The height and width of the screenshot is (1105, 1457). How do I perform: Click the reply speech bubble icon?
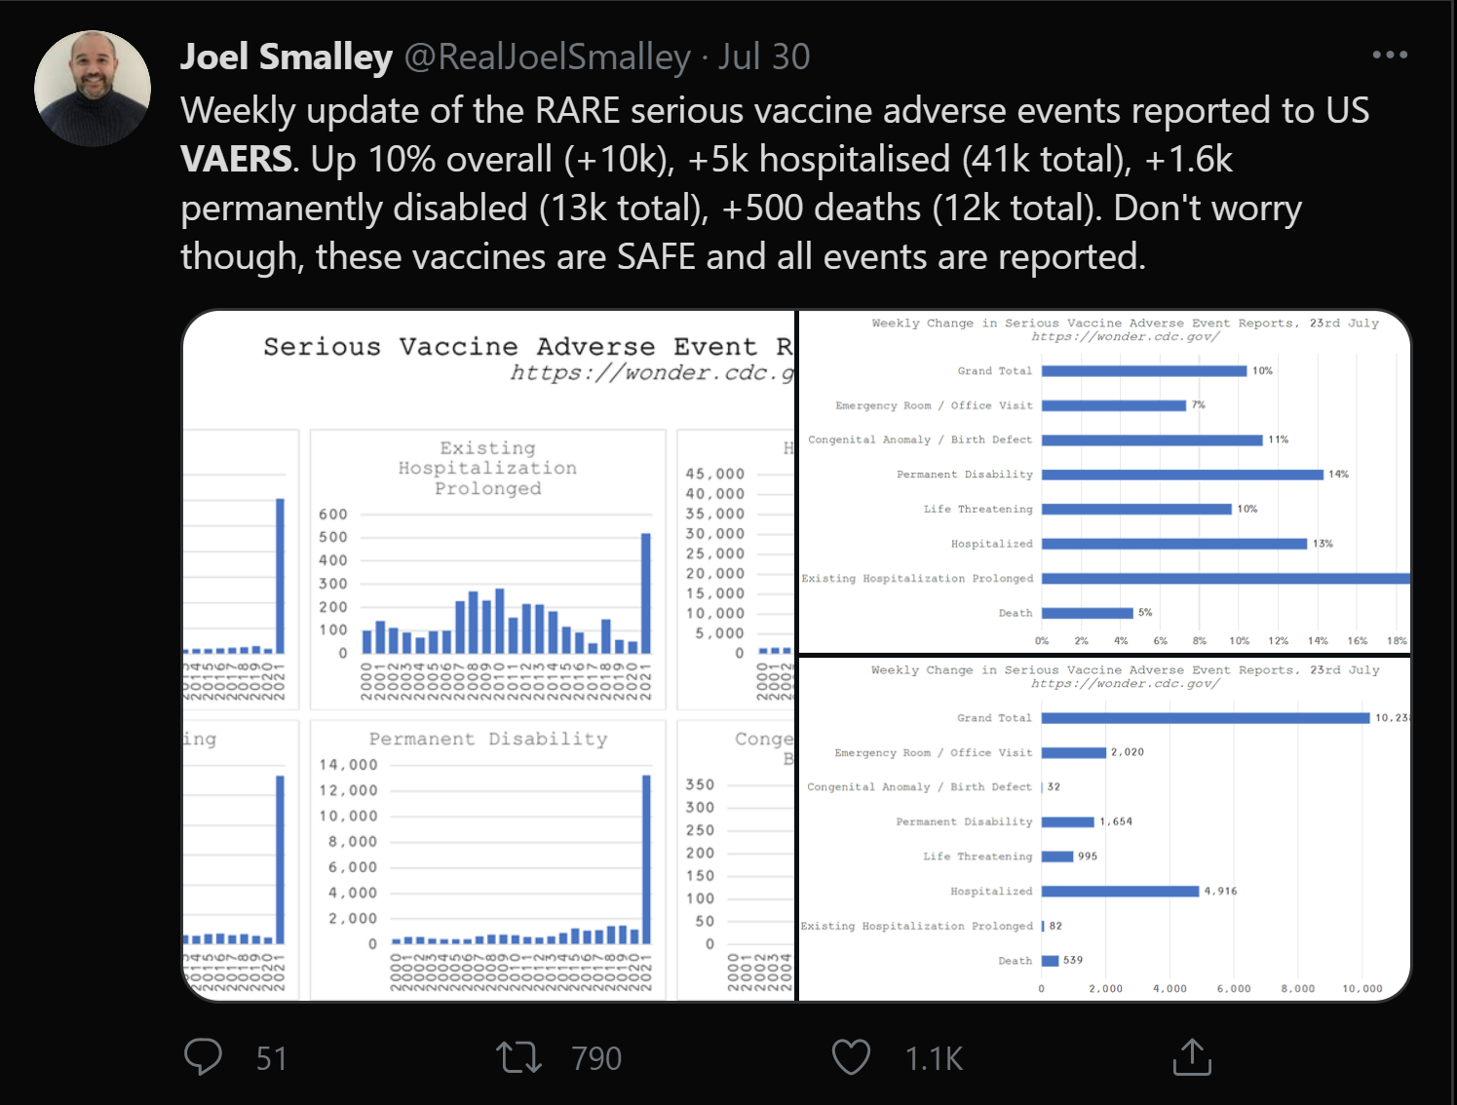click(203, 1057)
